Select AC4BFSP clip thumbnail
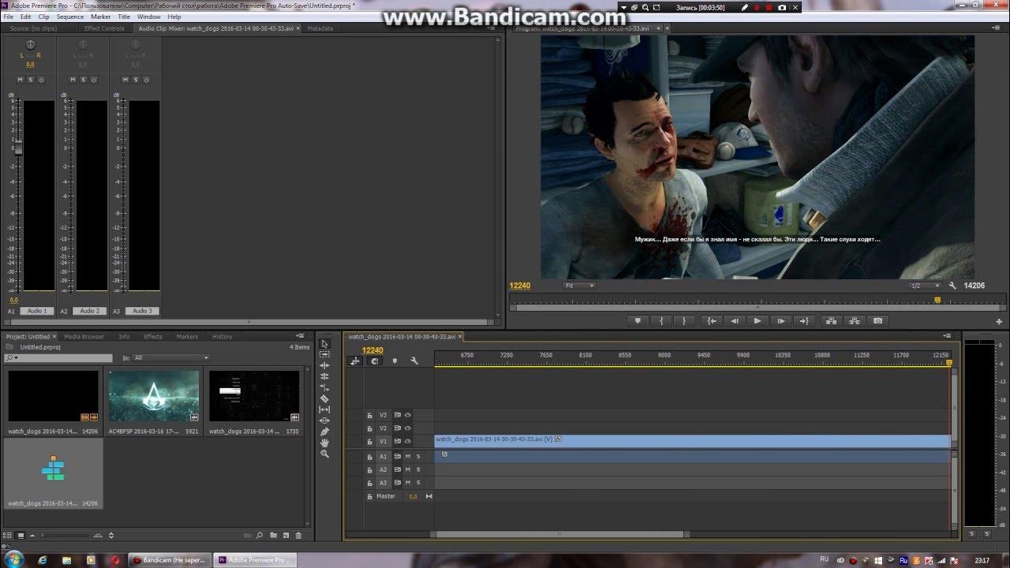Image resolution: width=1010 pixels, height=568 pixels. (x=154, y=397)
